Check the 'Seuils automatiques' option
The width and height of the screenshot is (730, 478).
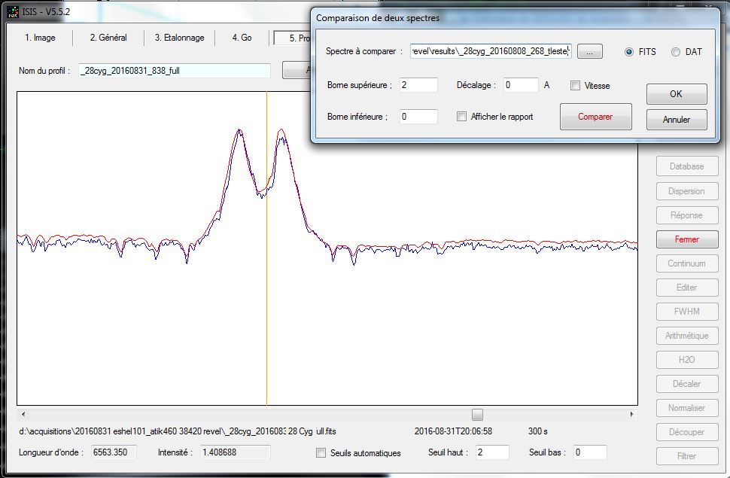[x=321, y=453]
